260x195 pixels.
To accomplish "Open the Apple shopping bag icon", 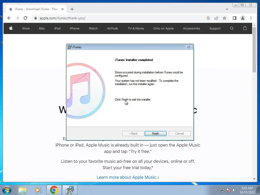I will (245, 28).
